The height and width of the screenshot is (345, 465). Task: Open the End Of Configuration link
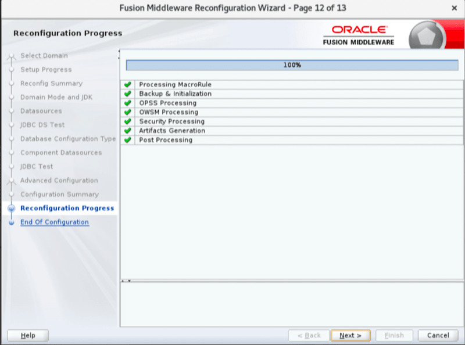coord(55,222)
